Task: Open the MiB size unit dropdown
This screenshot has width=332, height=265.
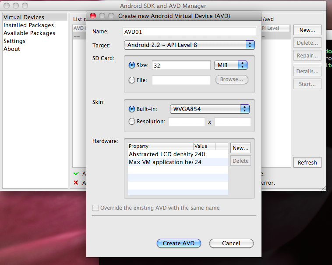Action: point(231,65)
